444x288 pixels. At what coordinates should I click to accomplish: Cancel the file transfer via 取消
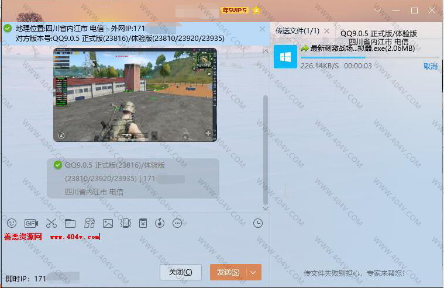[430, 66]
